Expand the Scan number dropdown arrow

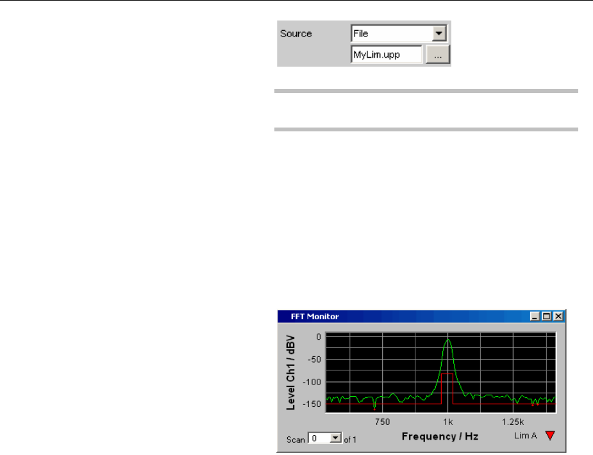[335, 438]
